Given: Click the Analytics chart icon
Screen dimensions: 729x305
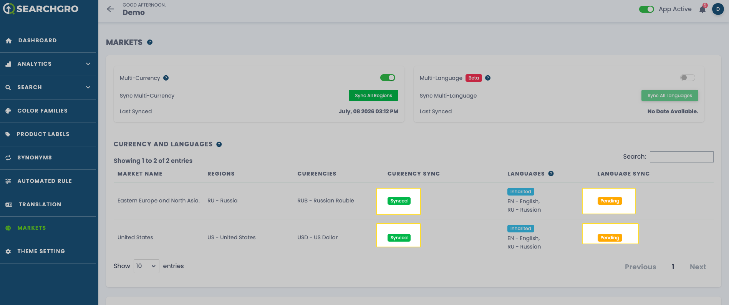Looking at the screenshot, I should pyautogui.click(x=8, y=64).
